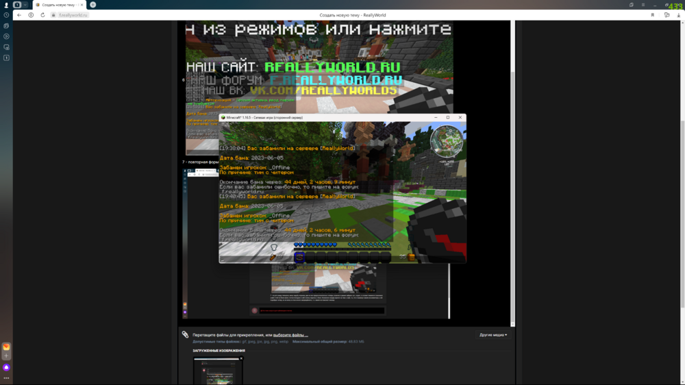
Task: Click the f.reallyworld.ru address field
Action: coord(73,15)
